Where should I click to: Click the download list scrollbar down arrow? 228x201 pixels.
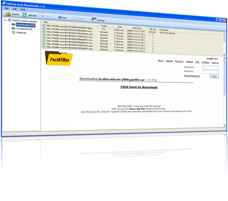click(x=224, y=55)
